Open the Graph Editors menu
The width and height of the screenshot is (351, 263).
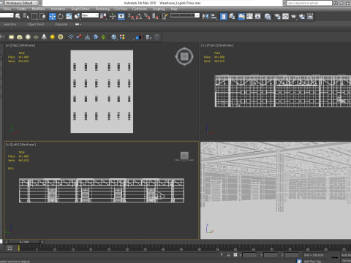click(x=80, y=9)
